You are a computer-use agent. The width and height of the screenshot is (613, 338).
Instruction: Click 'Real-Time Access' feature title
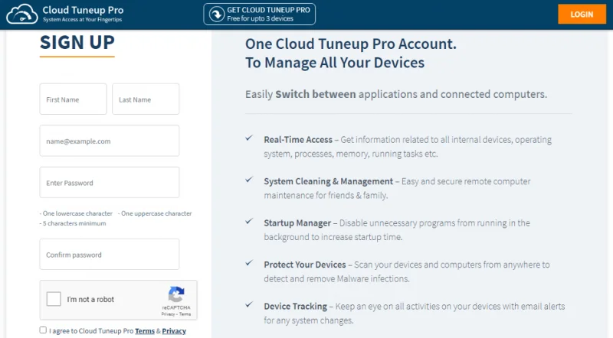[298, 140]
